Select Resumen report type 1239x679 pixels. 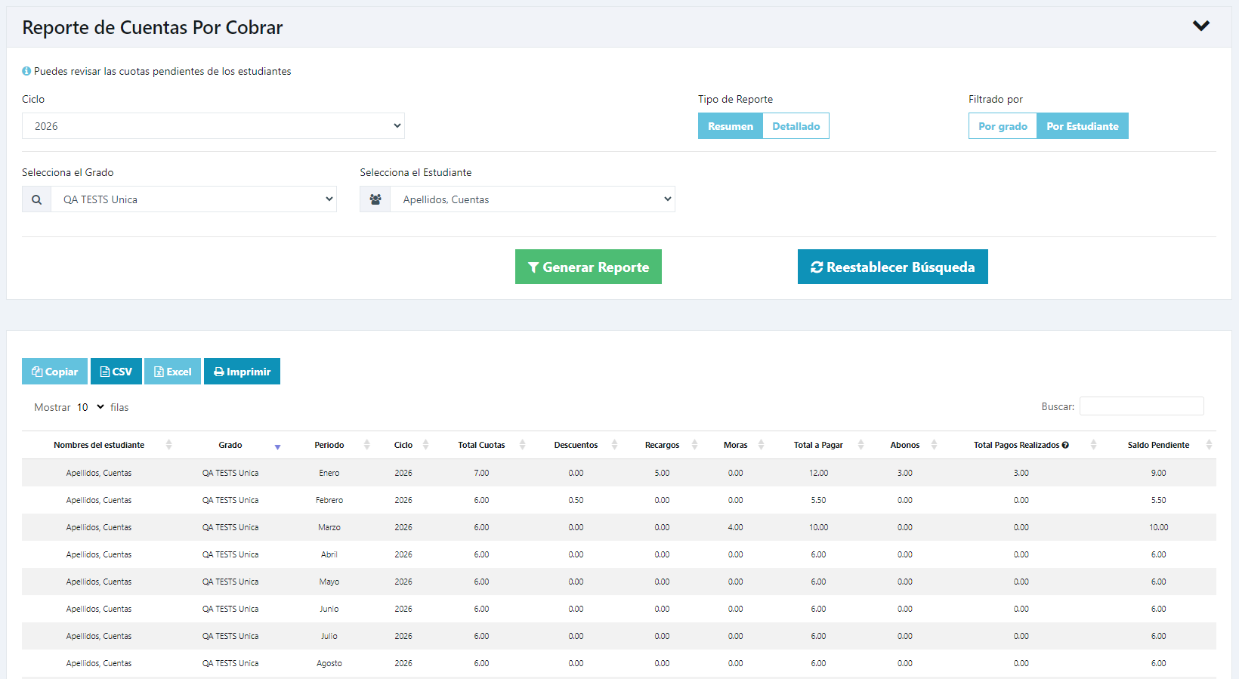point(731,126)
